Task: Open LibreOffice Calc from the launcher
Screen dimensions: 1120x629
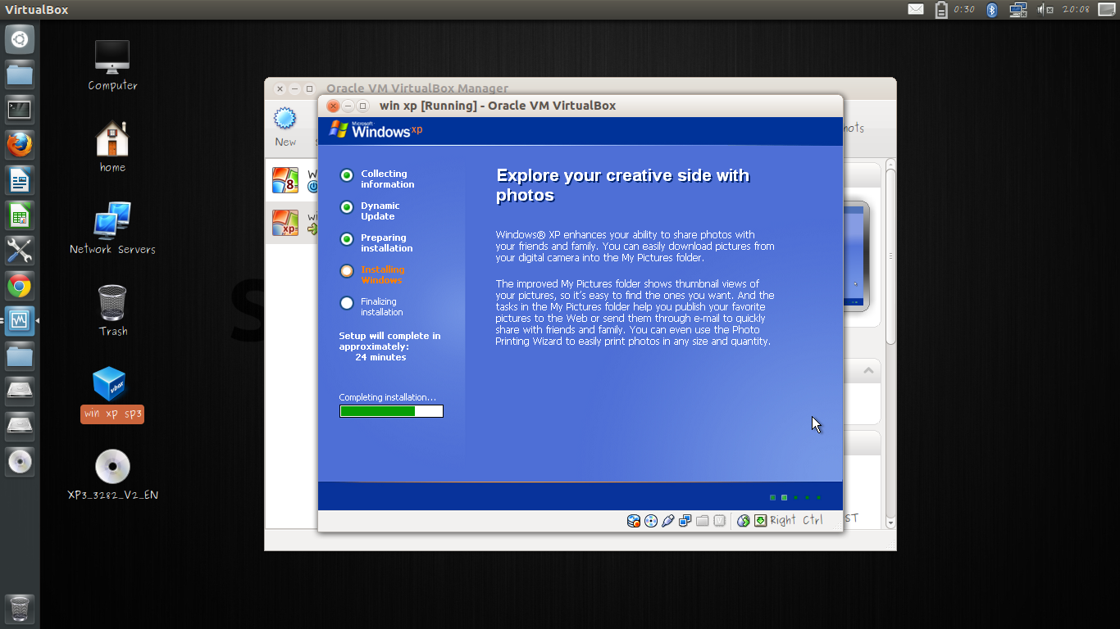Action: 20,215
